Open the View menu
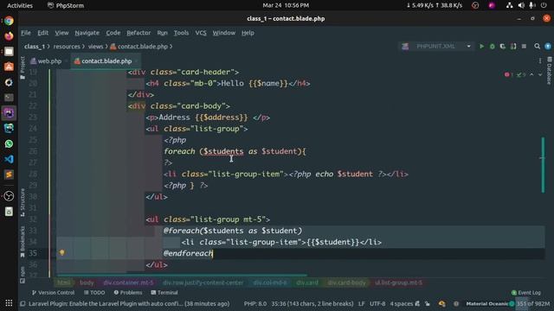 point(61,33)
